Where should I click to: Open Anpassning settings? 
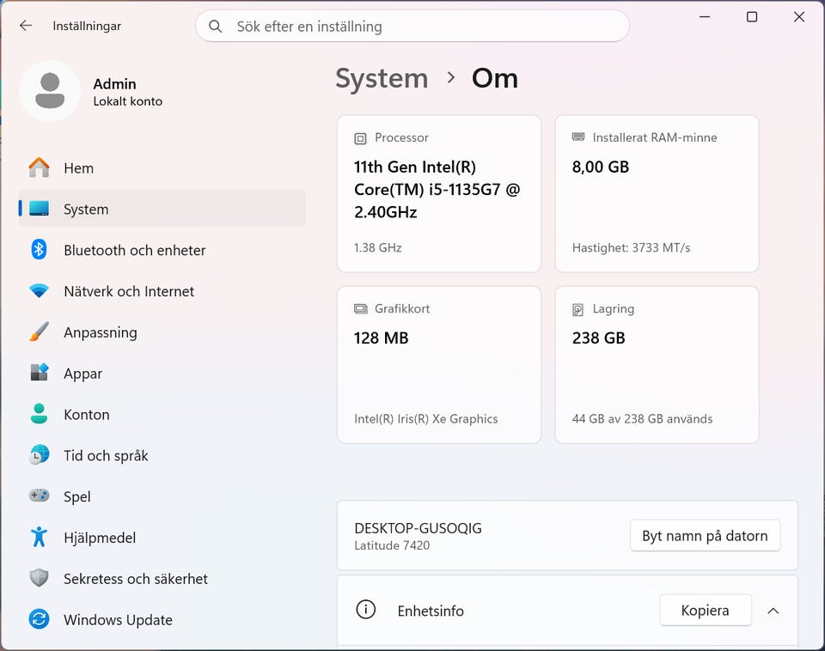pyautogui.click(x=162, y=332)
